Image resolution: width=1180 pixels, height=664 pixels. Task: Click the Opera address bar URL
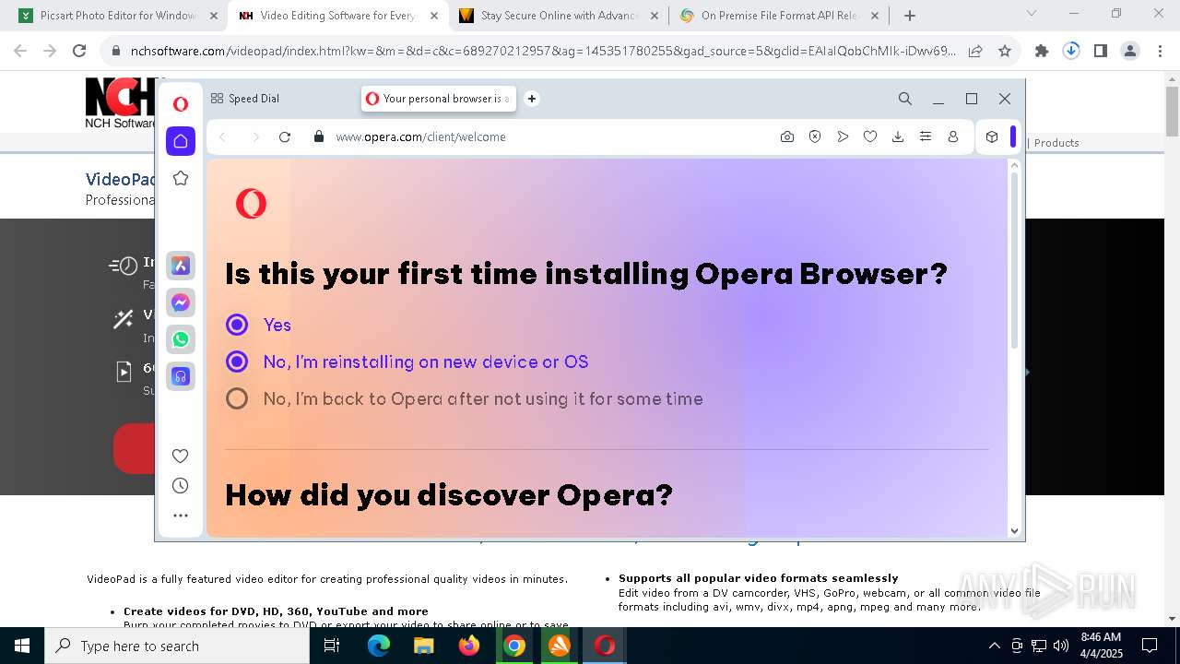(x=420, y=136)
